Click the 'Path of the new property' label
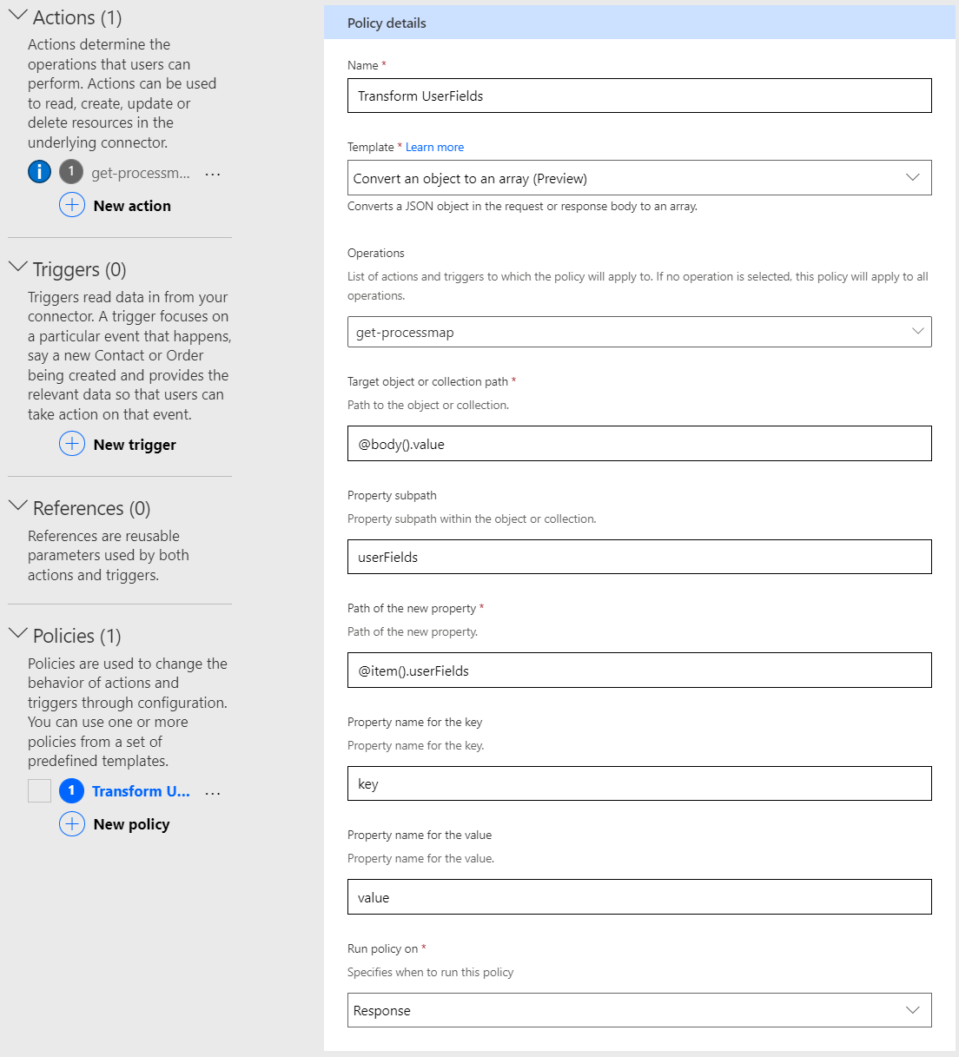The height and width of the screenshot is (1057, 959). (x=412, y=608)
